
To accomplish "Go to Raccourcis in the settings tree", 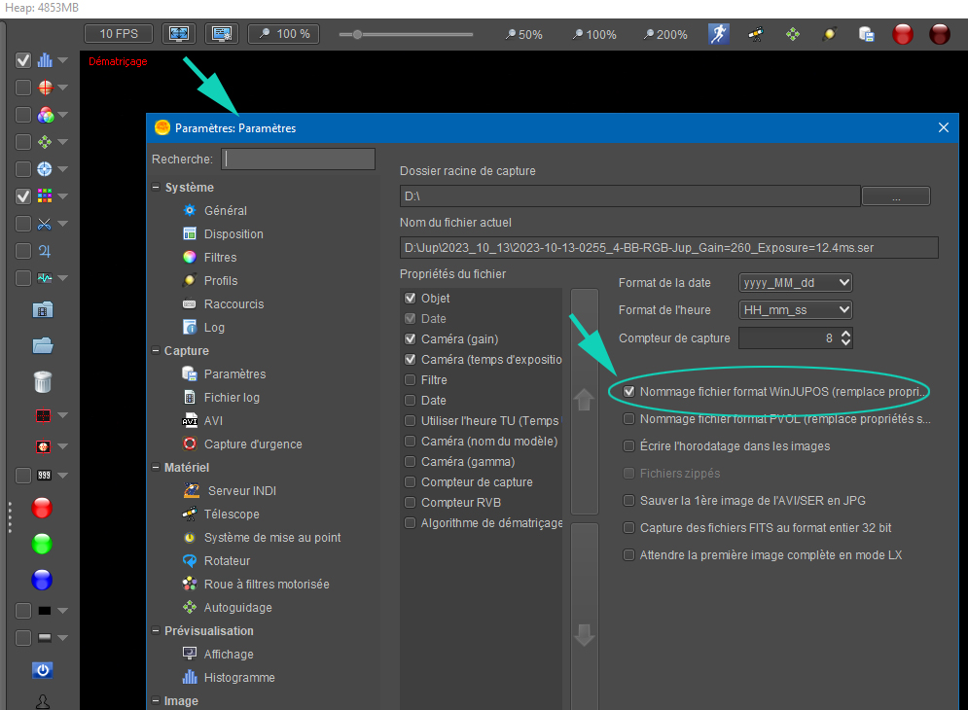I will [234, 303].
